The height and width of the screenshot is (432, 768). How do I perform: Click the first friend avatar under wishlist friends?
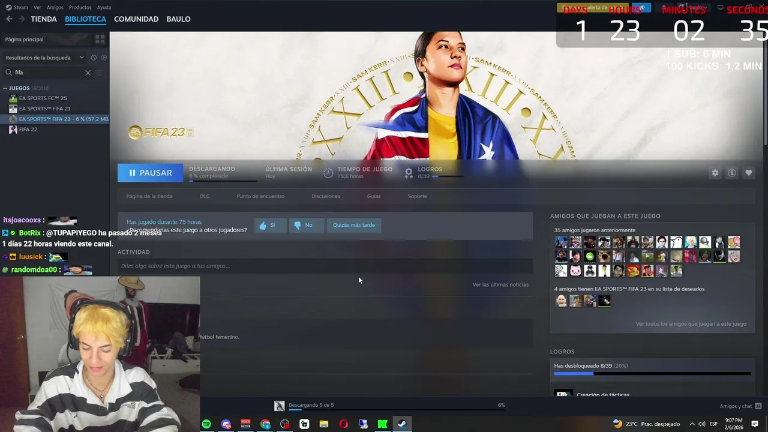(561, 301)
